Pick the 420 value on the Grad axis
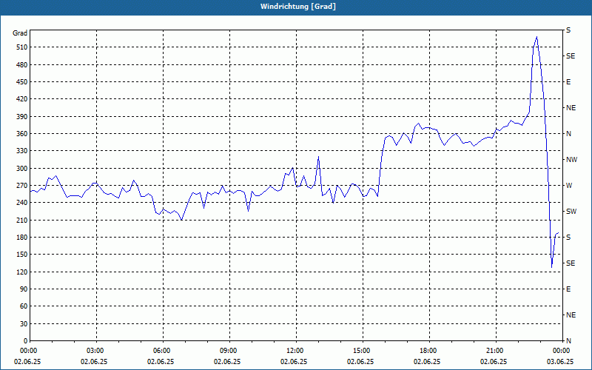Image resolution: width=592 pixels, height=370 pixels. 22,99
